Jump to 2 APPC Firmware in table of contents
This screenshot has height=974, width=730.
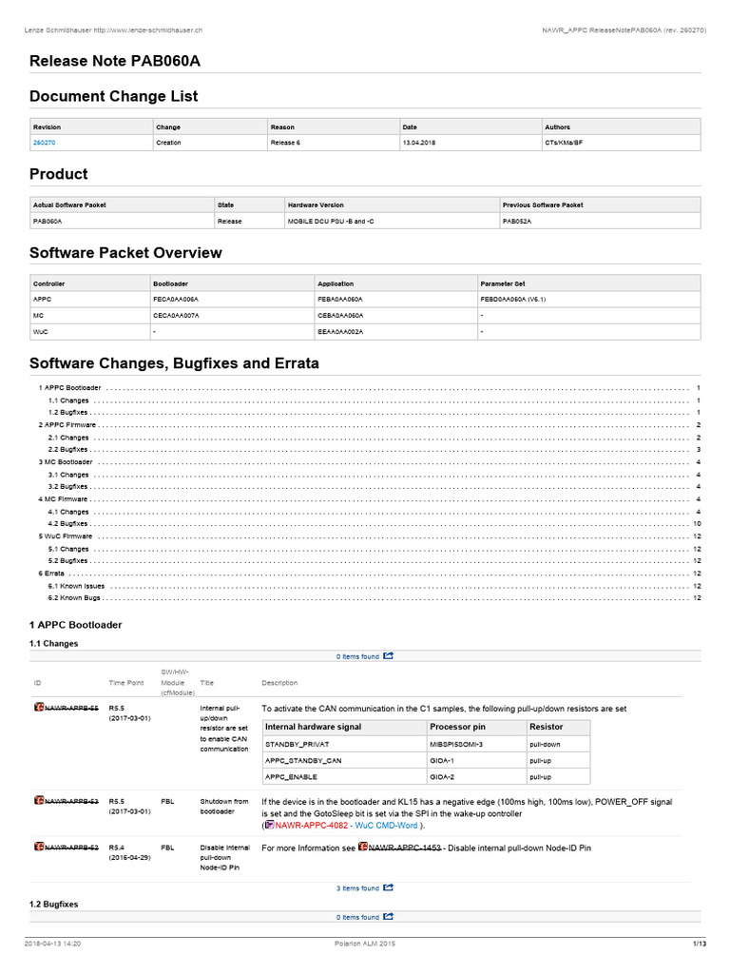tap(67, 425)
